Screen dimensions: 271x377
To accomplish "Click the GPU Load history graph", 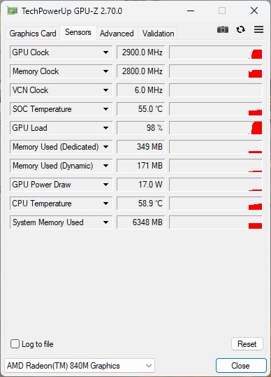I will click(x=215, y=128).
